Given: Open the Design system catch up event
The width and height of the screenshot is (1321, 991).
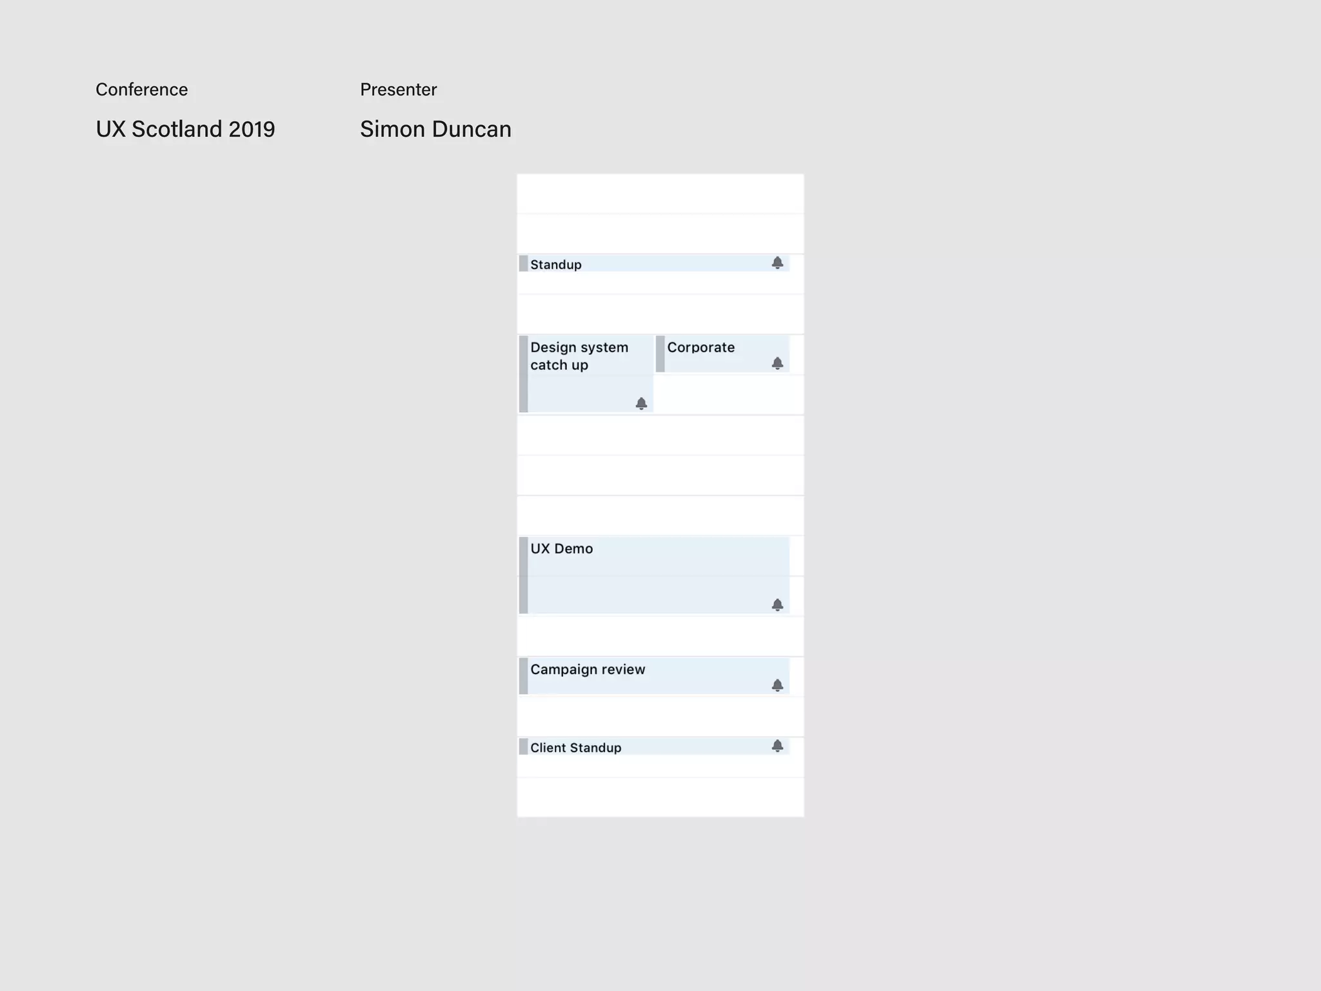Looking at the screenshot, I should [x=579, y=356].
